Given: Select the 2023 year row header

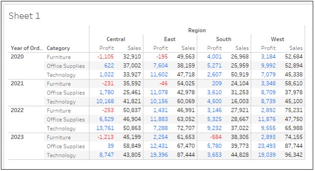Looking at the screenshot, I should [17, 137].
